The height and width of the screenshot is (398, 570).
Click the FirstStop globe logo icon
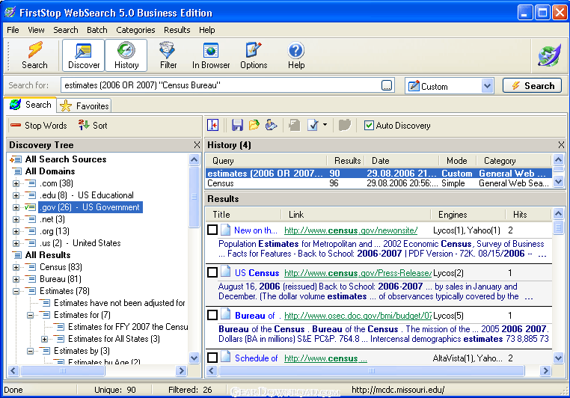pos(549,55)
